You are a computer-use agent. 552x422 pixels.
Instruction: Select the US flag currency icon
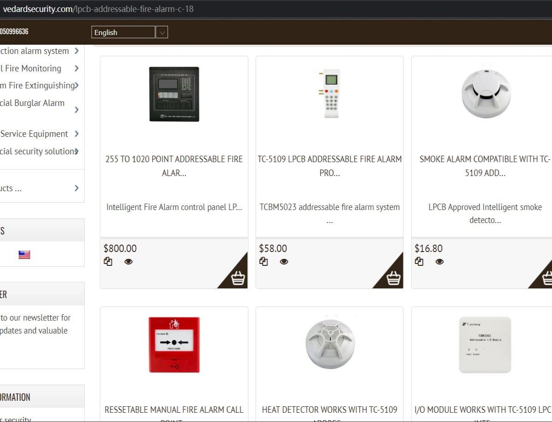24,255
